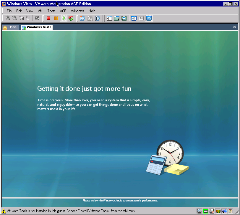
Task: Click the VMware Tools warning triangle icon
Action: [4, 211]
